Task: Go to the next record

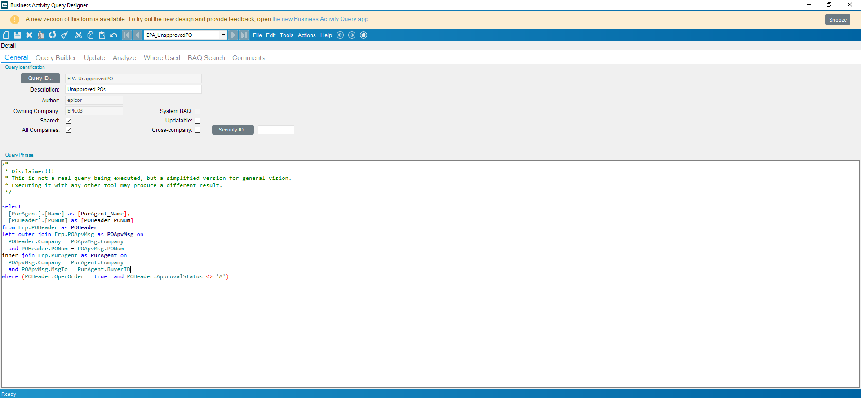Action: 233,35
